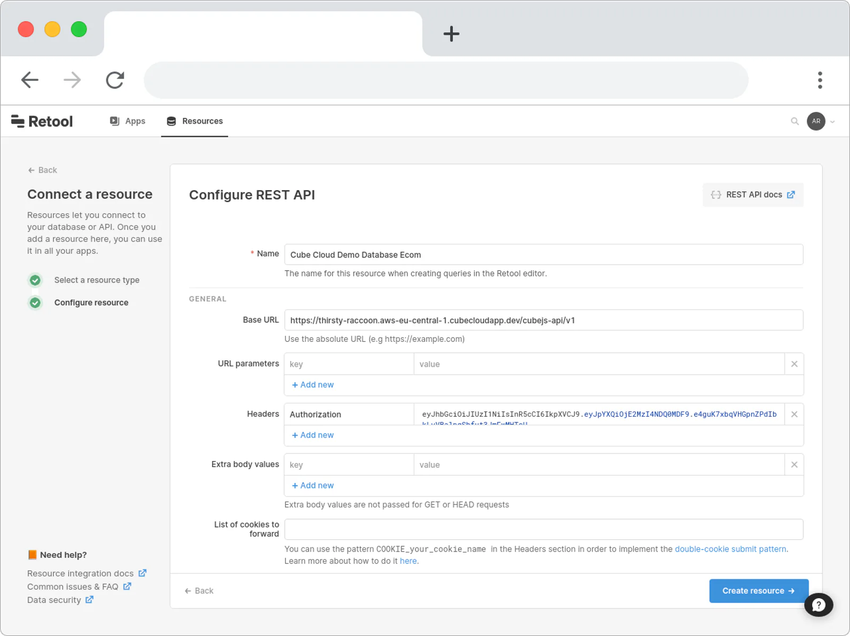Screen dimensions: 850x636
Task: Click the GENERAL section label
Action: (208, 299)
